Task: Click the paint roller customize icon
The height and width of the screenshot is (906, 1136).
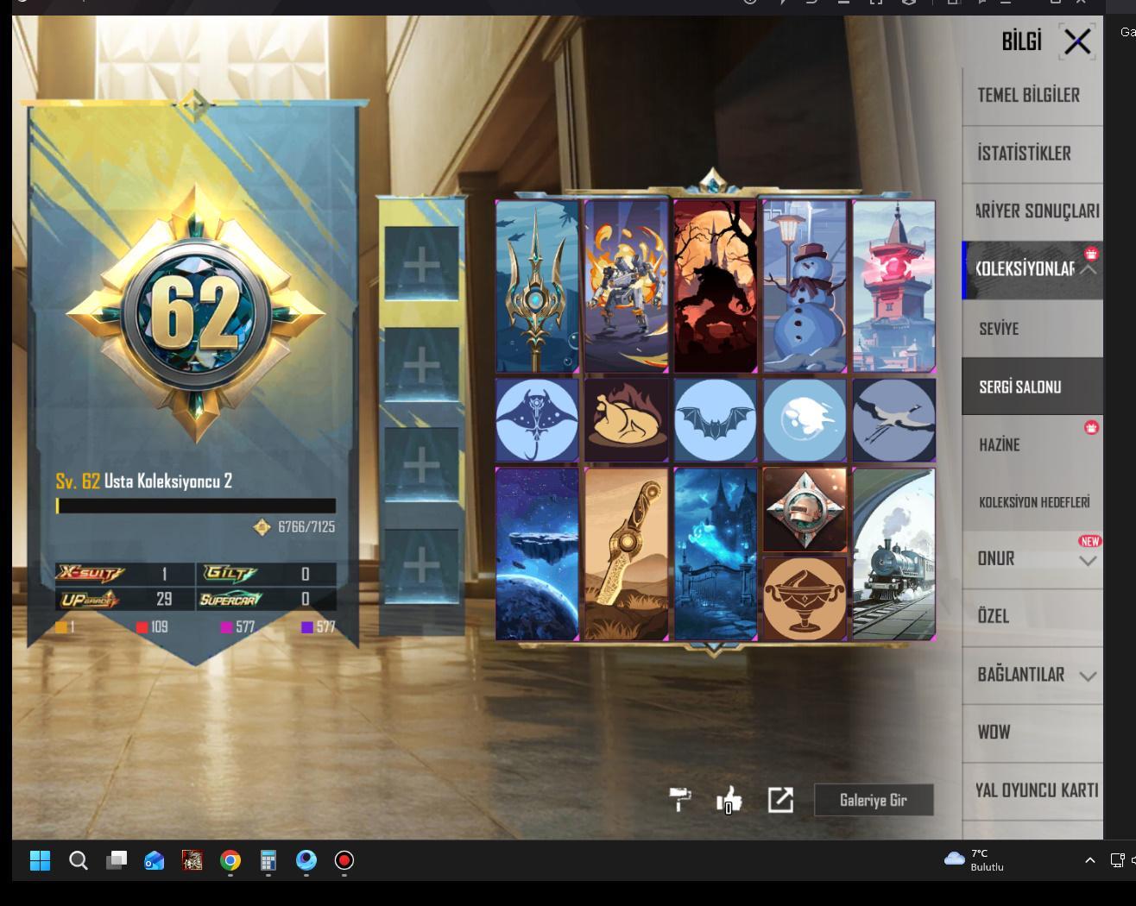Action: tap(680, 800)
